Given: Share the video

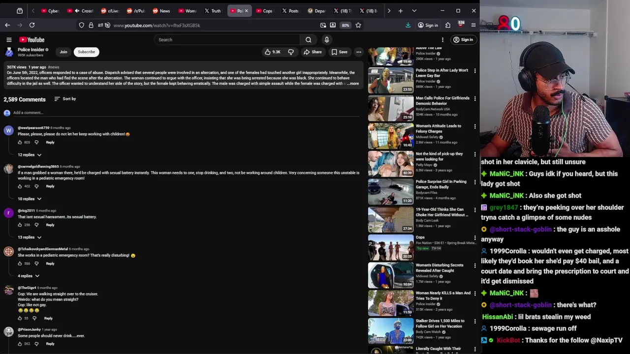Looking at the screenshot, I should coord(313,52).
